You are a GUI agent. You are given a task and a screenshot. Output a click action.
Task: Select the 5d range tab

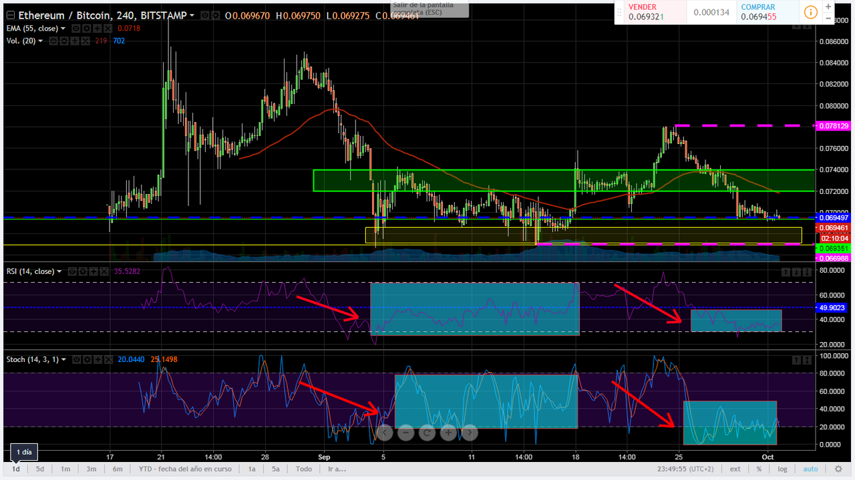click(40, 469)
